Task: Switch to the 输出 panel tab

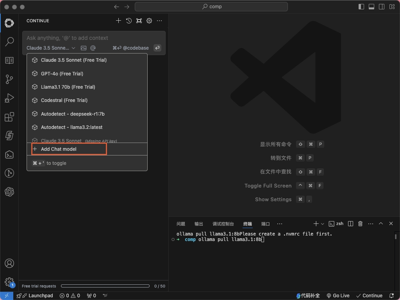Action: (199, 224)
